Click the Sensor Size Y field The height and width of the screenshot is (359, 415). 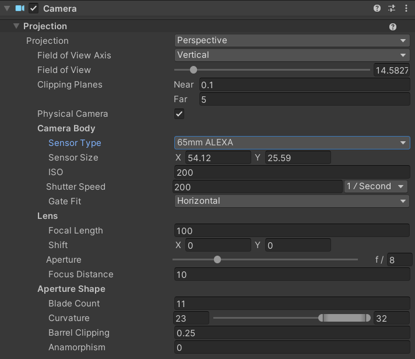(298, 158)
